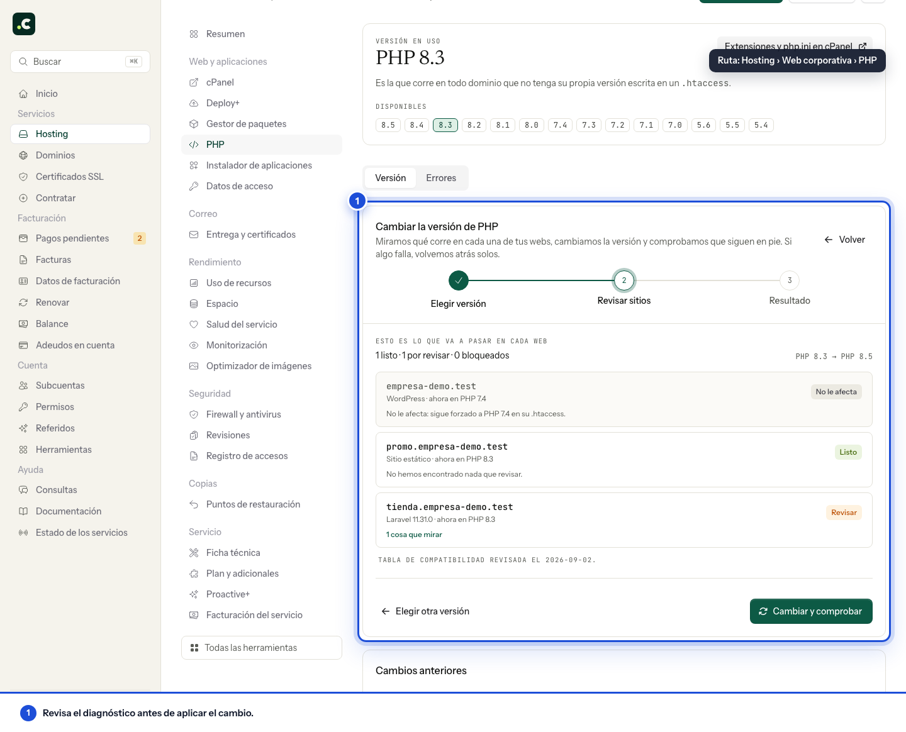Open Puntos de restauración
Image resolution: width=906 pixels, height=732 pixels.
click(262, 504)
